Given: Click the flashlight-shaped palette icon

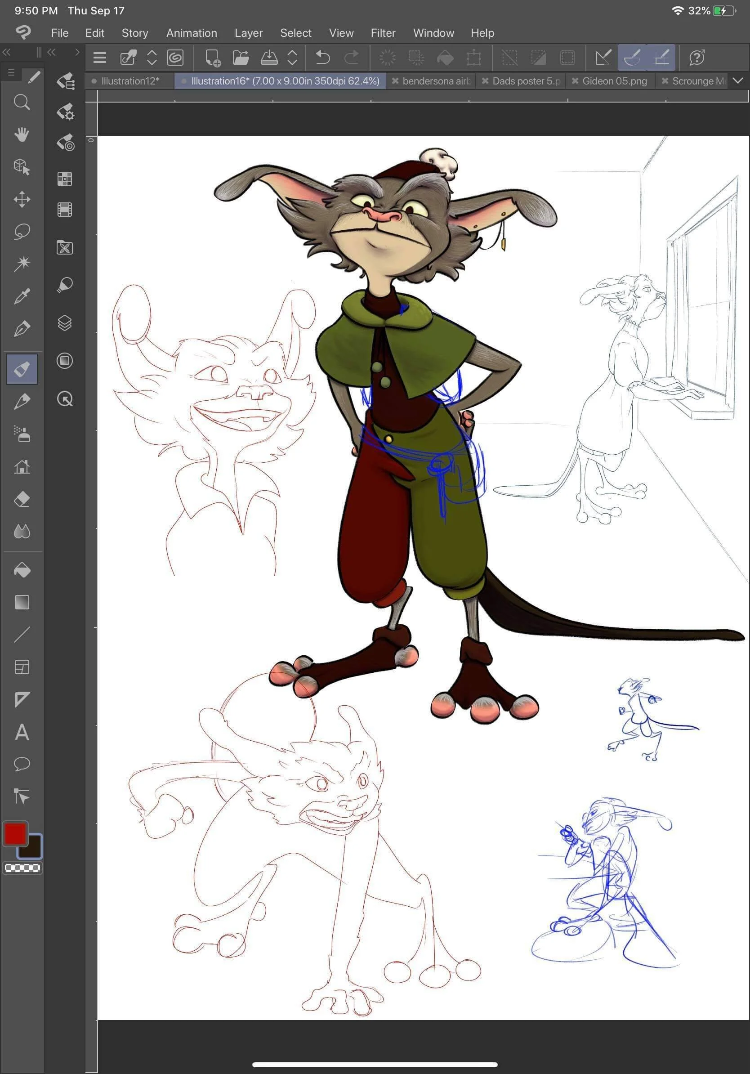Looking at the screenshot, I should [65, 285].
